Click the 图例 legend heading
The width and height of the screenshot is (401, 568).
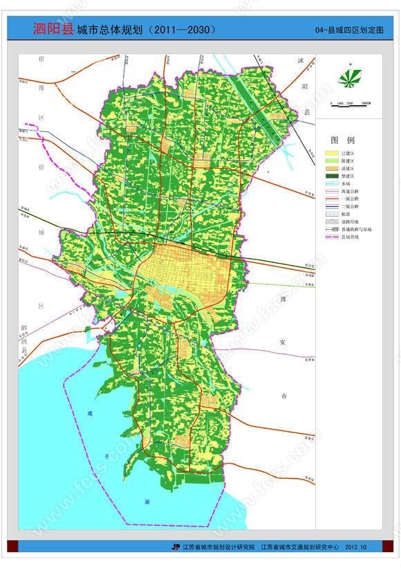tap(342, 140)
